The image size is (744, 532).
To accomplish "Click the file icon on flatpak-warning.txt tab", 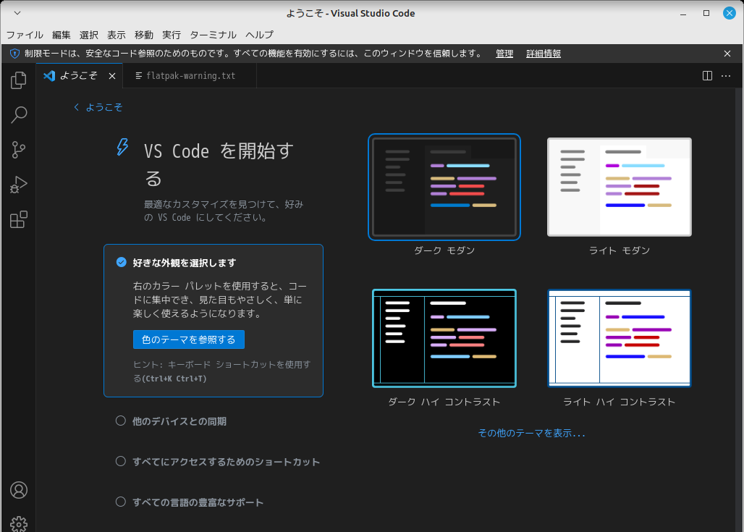I will 138,76.
